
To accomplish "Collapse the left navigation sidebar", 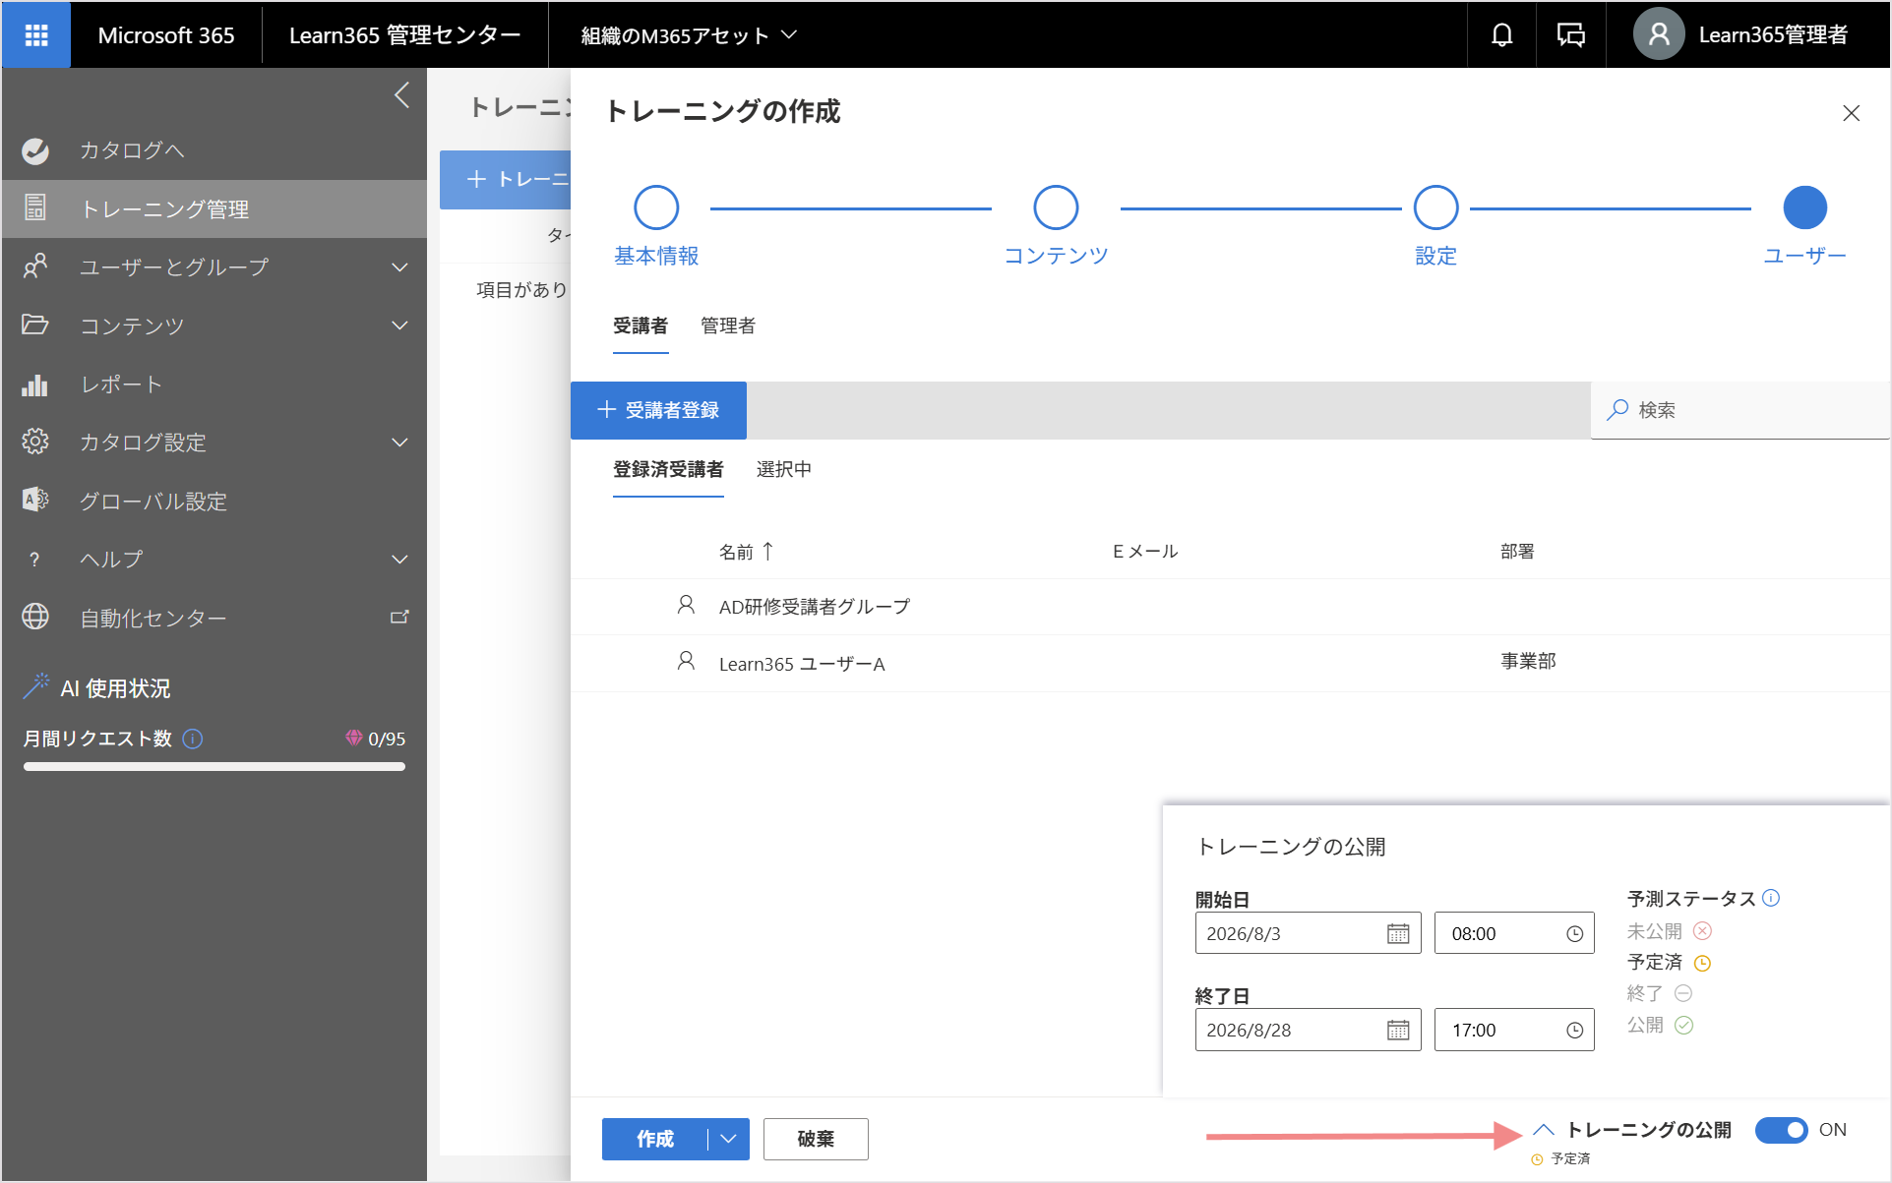I will click(x=401, y=95).
